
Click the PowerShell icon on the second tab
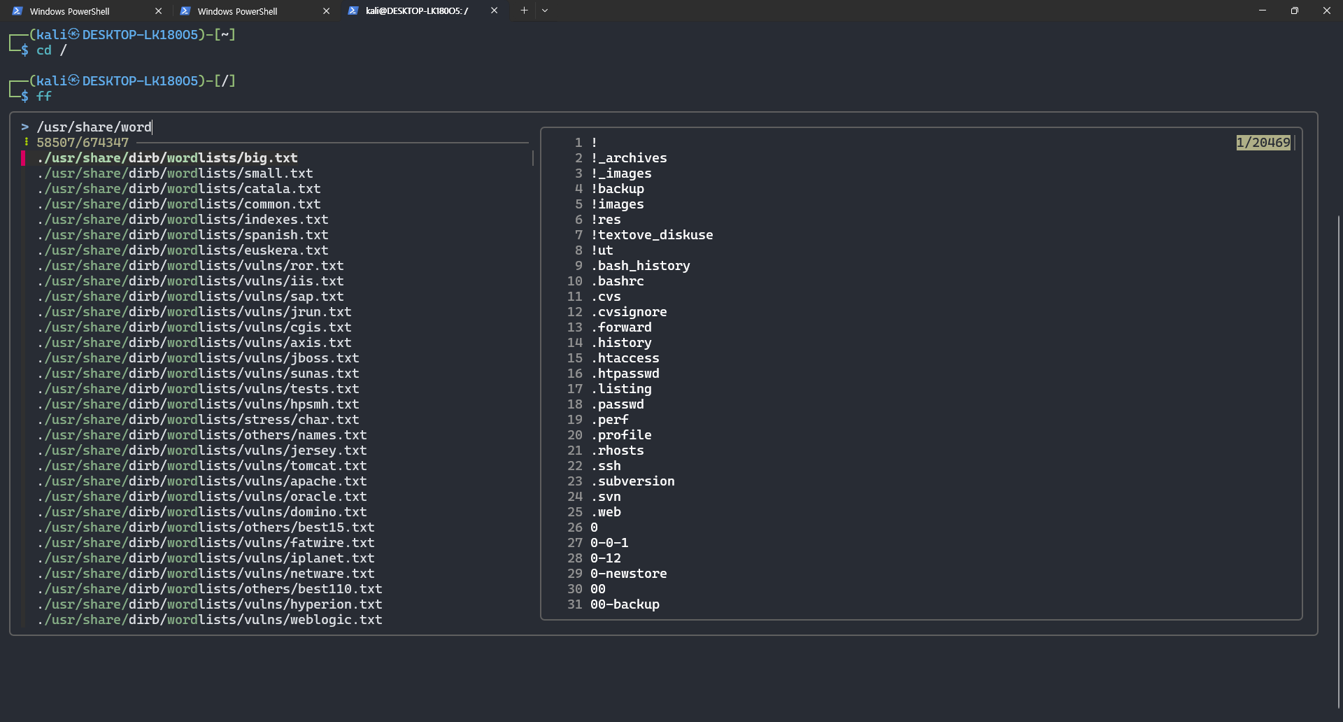[185, 11]
